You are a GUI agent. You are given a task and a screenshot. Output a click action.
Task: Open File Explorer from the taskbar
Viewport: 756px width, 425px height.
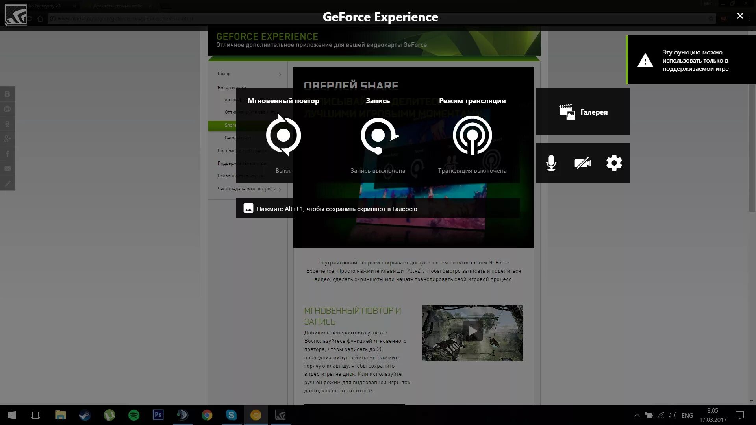(x=60, y=415)
